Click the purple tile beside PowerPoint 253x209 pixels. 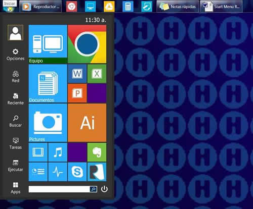[97, 93]
